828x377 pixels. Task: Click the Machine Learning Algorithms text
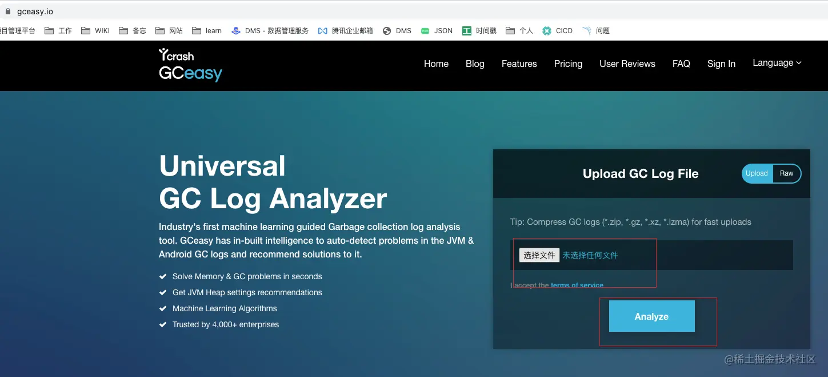[225, 308]
